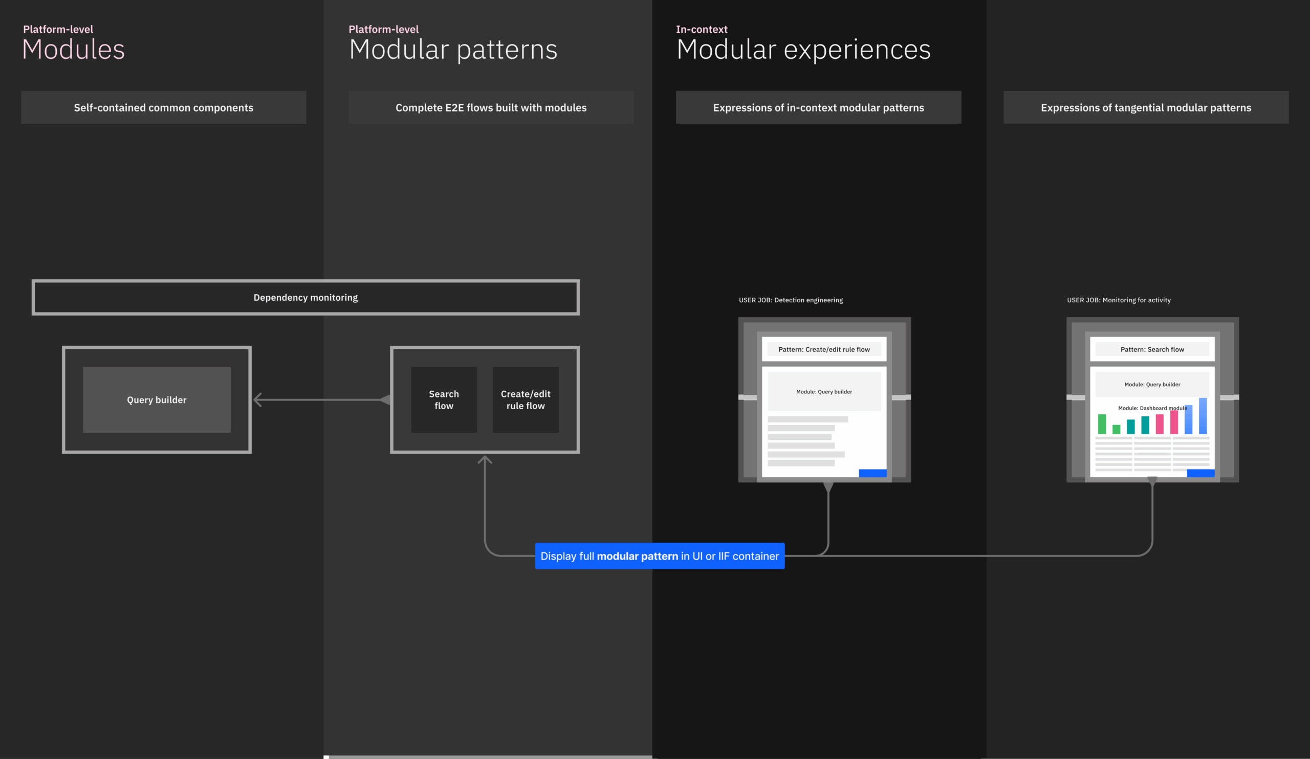Click the Dependency monitoring bar

[x=305, y=297]
